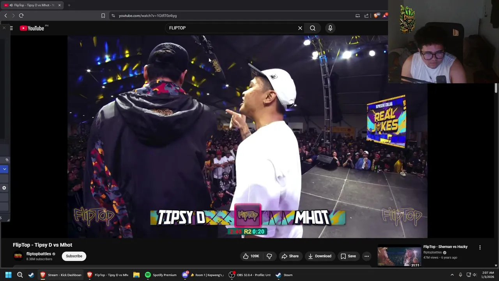Open clock and date 2:07 AM

[488, 275]
